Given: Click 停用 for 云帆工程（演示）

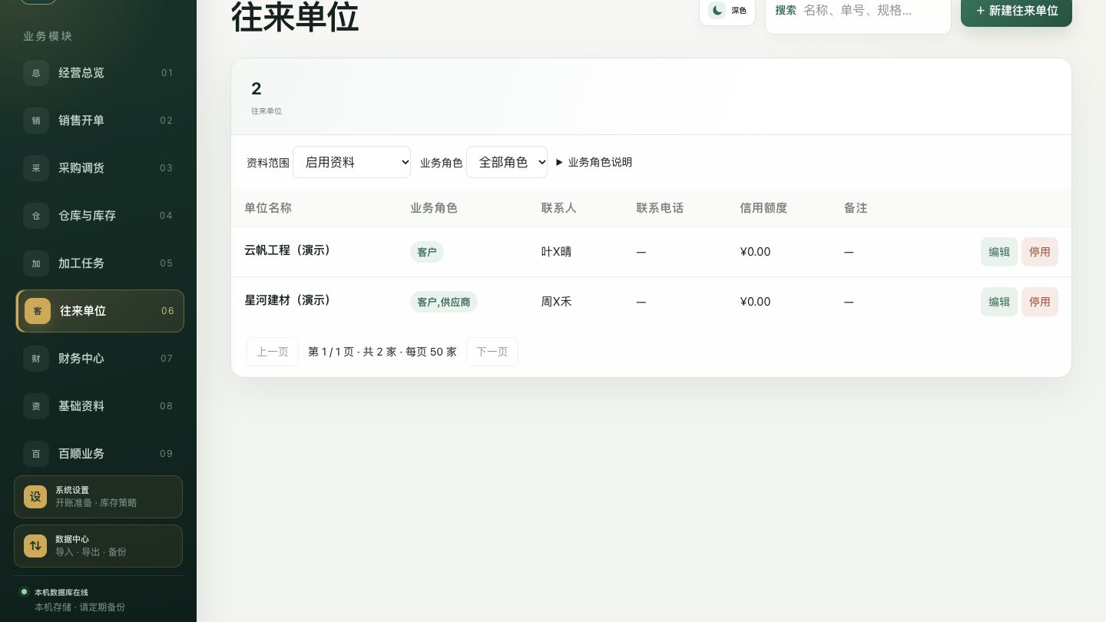Looking at the screenshot, I should [1040, 252].
